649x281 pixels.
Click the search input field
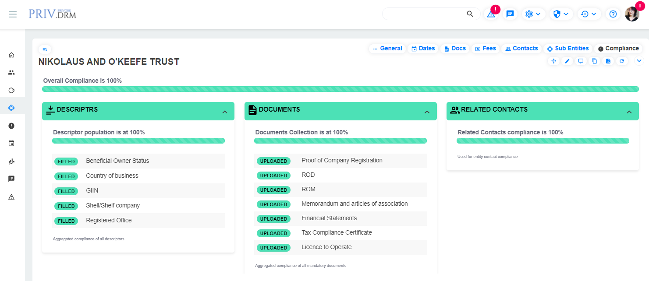coord(423,14)
